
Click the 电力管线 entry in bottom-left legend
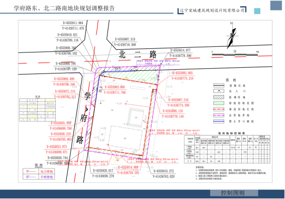[x=46, y=172]
